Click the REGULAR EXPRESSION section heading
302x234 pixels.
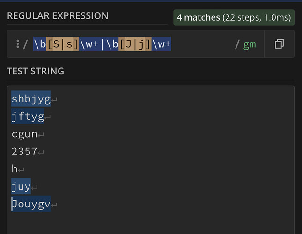[58, 16]
